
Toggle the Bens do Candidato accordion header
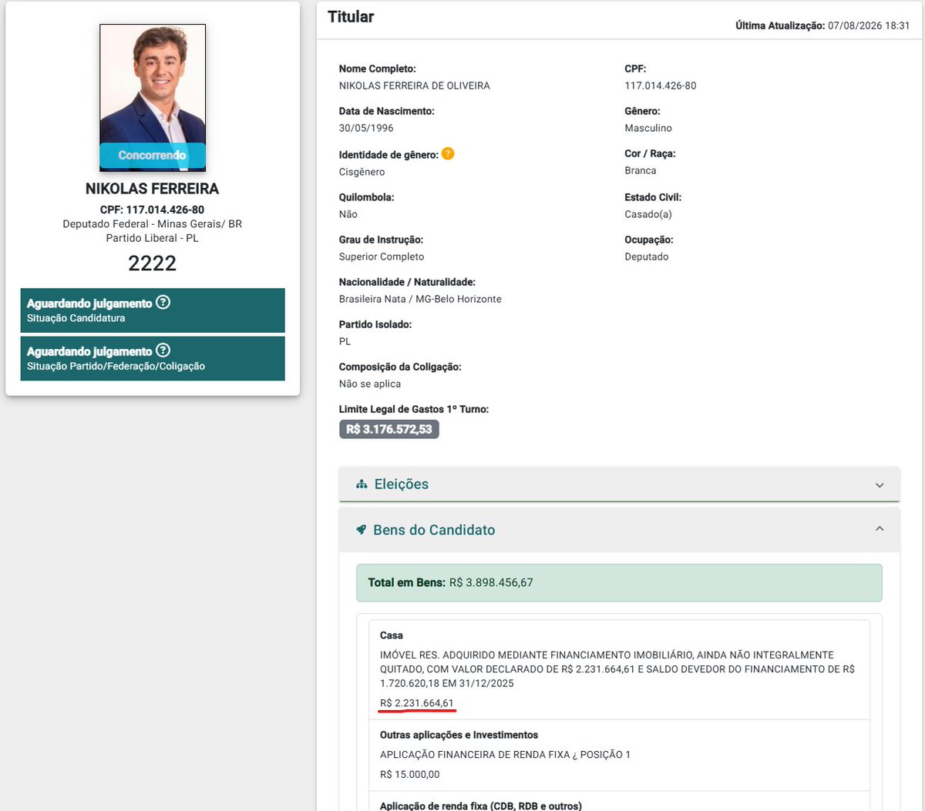point(619,530)
